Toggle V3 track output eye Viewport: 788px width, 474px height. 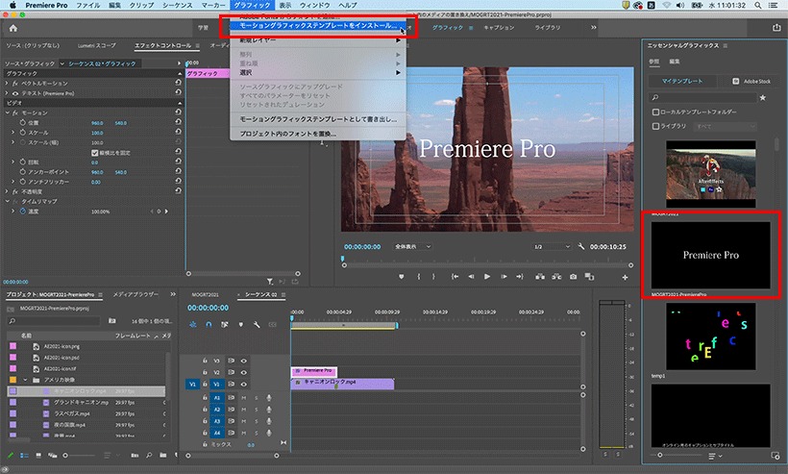[244, 361]
